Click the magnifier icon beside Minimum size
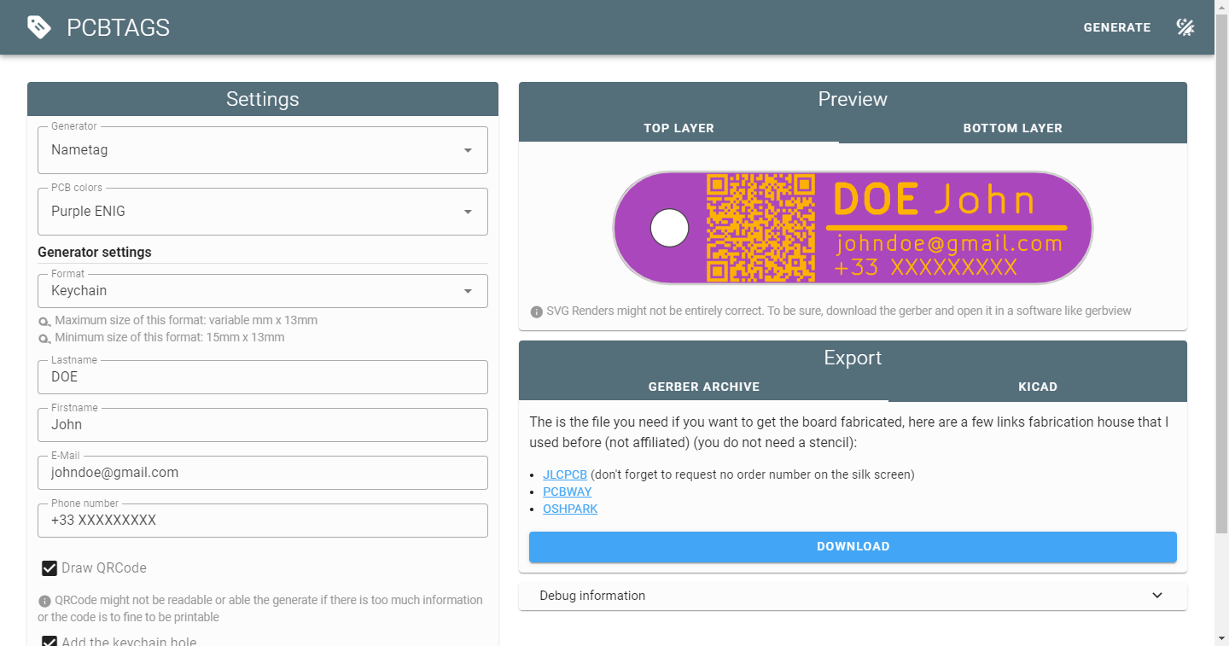The width and height of the screenshot is (1229, 646). [44, 338]
